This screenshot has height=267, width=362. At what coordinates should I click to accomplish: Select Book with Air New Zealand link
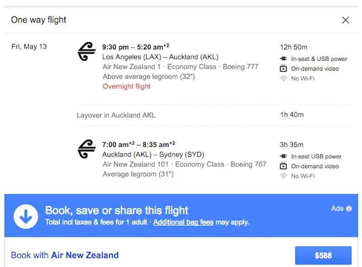tap(65, 255)
